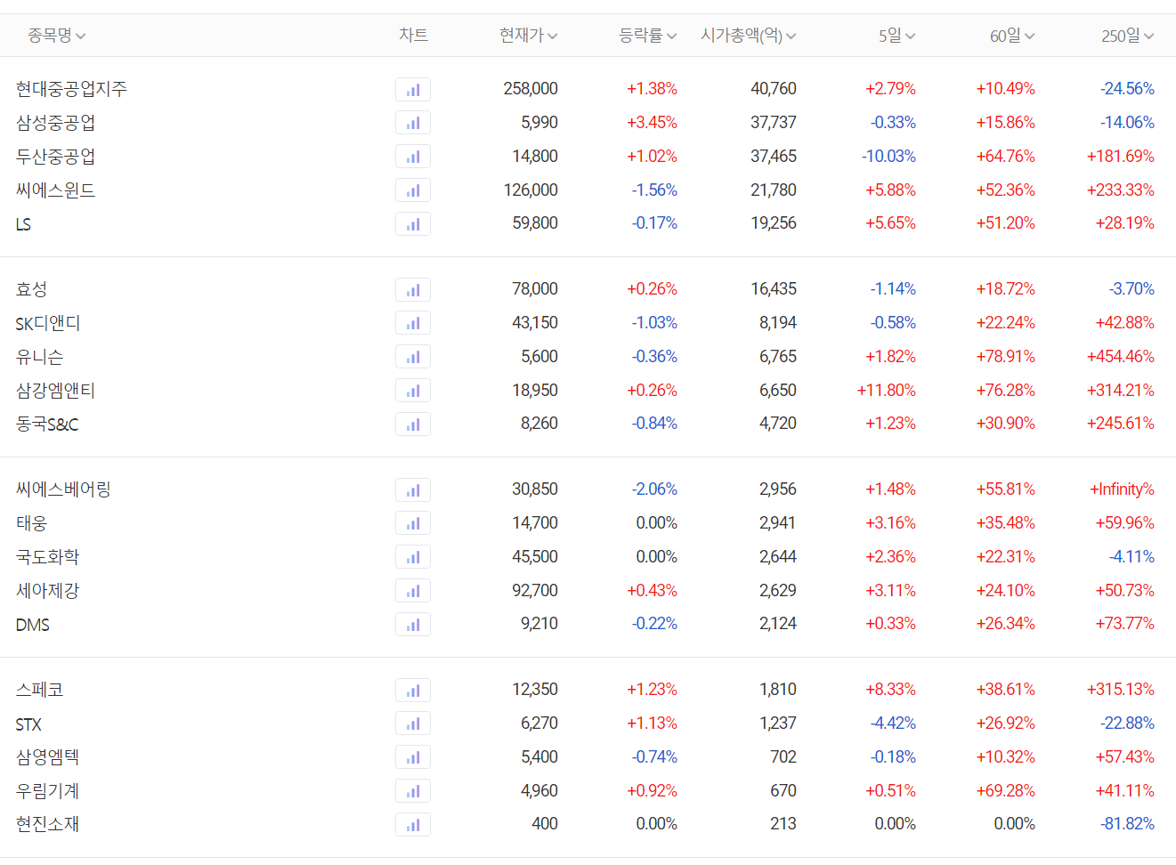Open stock 현진소재
This screenshot has height=865, width=1176.
(47, 825)
